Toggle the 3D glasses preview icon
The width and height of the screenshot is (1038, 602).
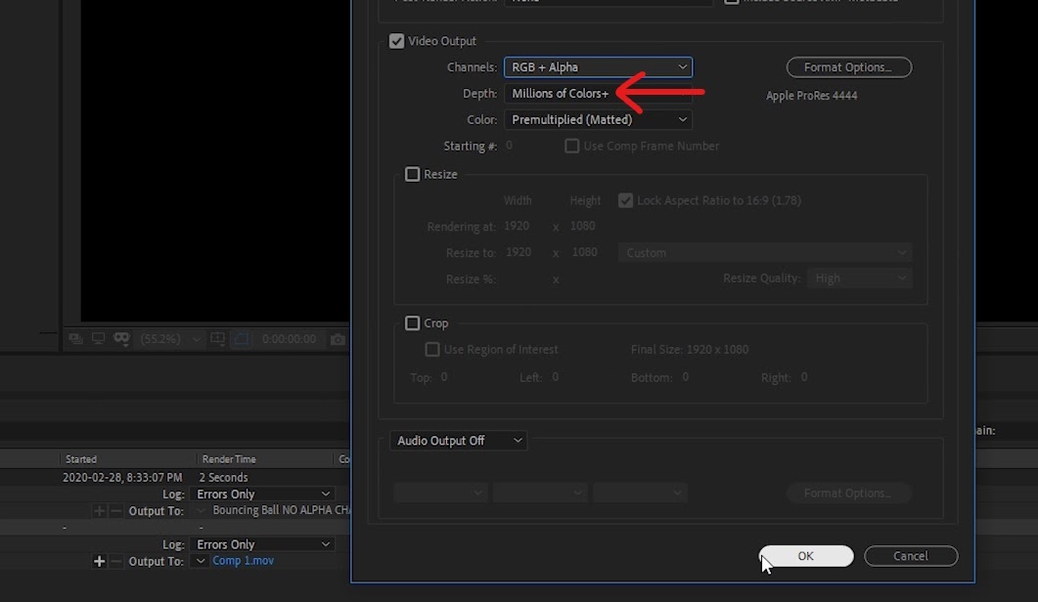click(121, 339)
